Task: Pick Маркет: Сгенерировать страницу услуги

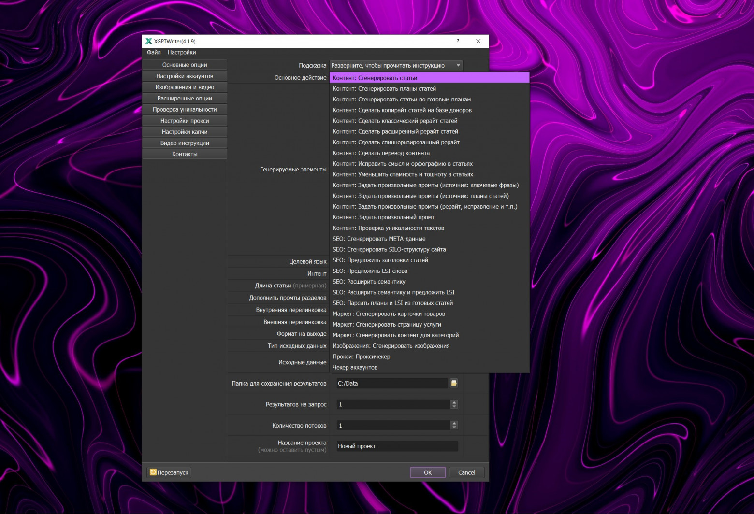Action: coord(429,324)
